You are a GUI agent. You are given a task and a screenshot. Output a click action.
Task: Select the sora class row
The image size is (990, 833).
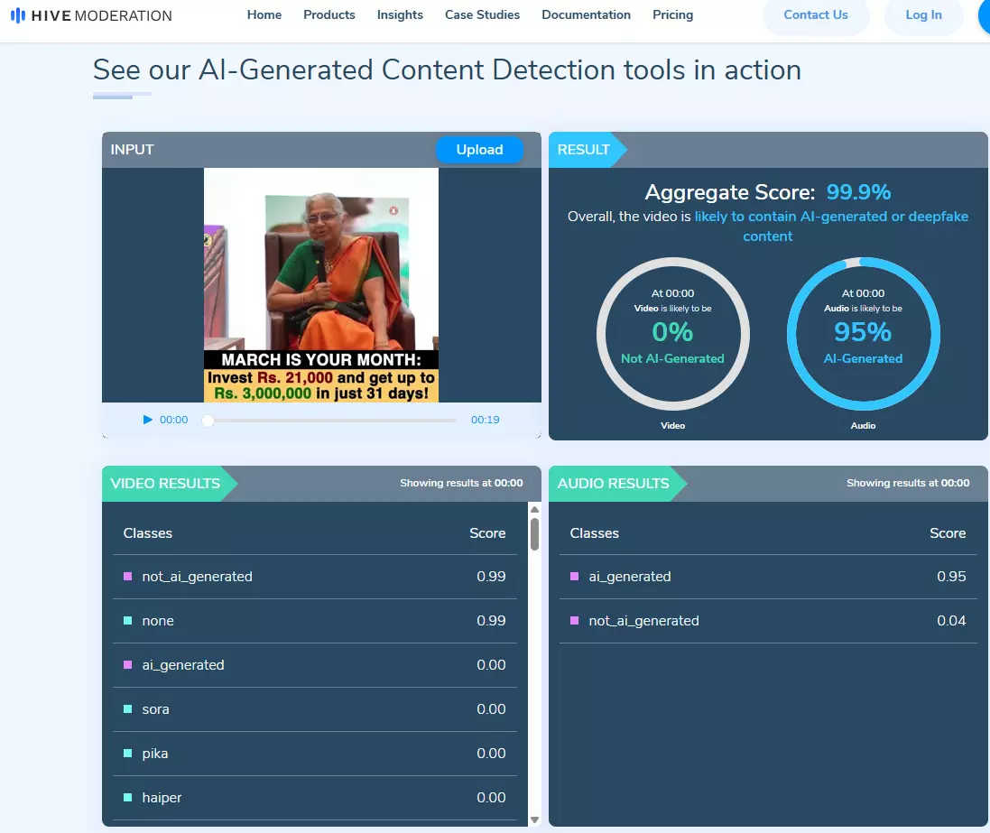pos(314,709)
